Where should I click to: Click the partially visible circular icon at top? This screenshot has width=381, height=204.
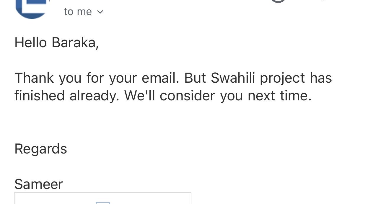(278, 1)
